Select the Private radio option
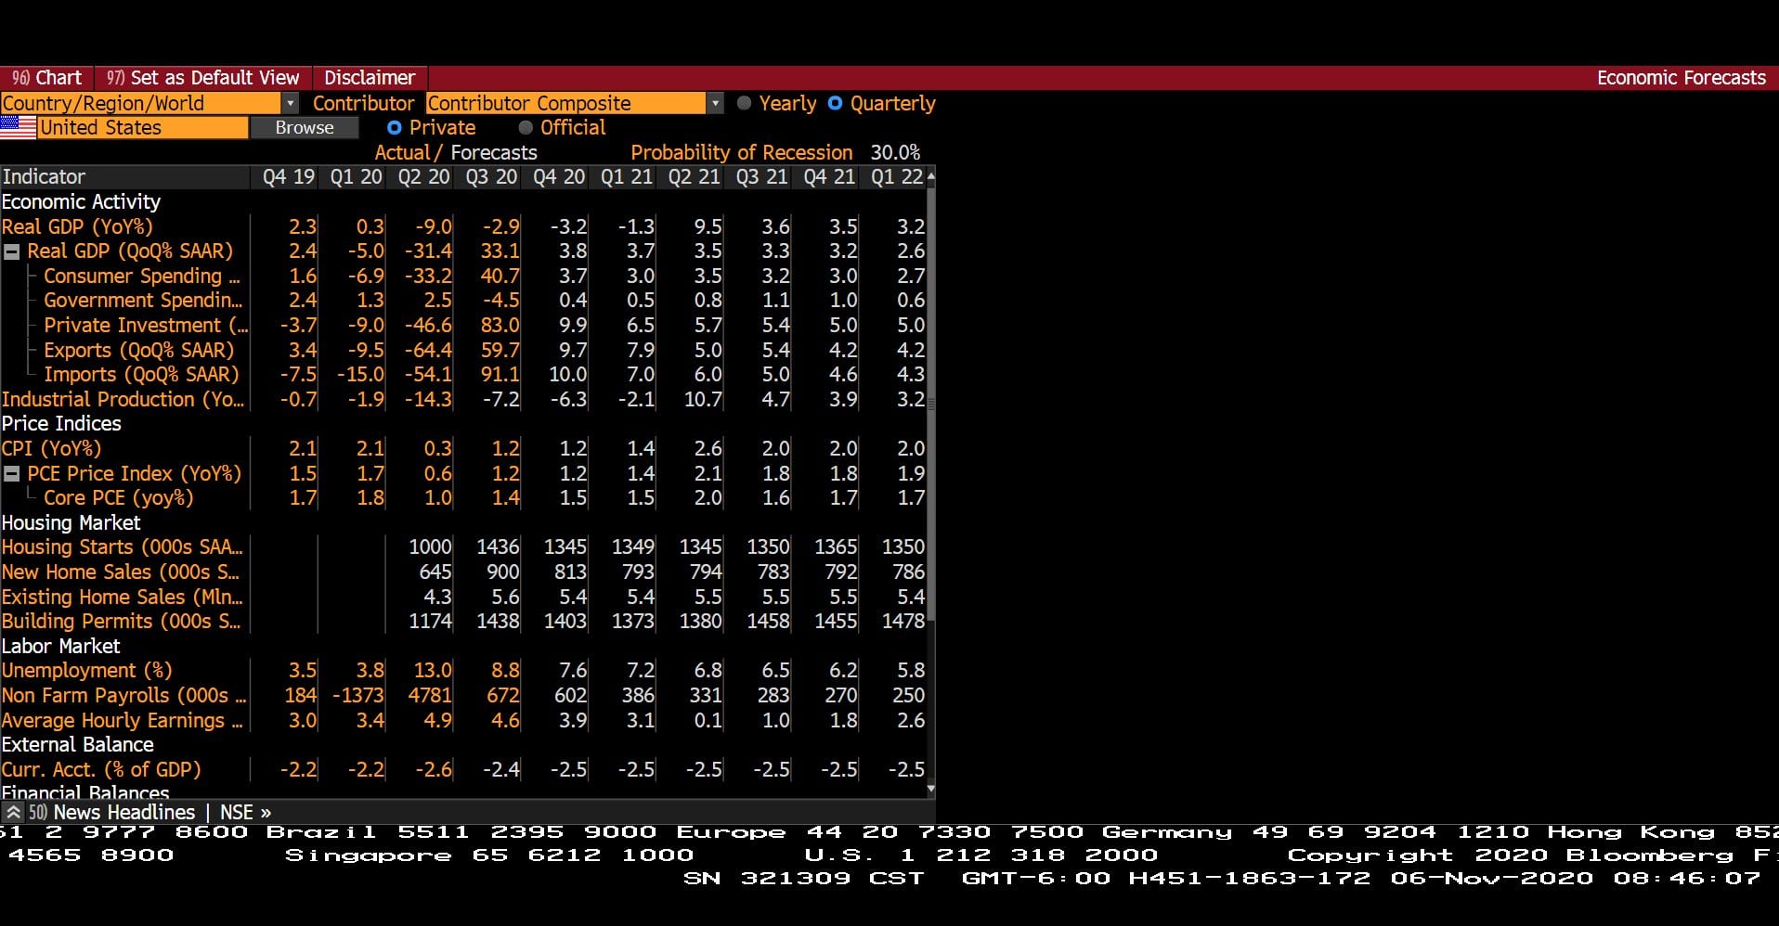The height and width of the screenshot is (926, 1779). [x=395, y=128]
